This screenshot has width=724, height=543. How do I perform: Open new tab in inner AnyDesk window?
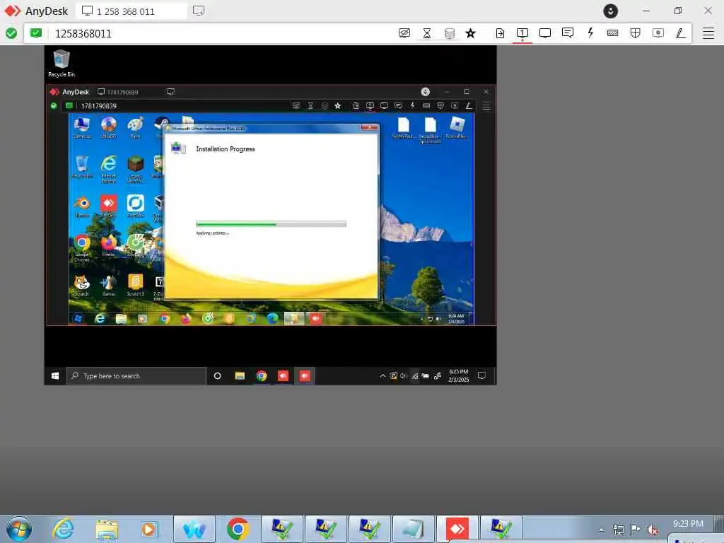[x=170, y=92]
